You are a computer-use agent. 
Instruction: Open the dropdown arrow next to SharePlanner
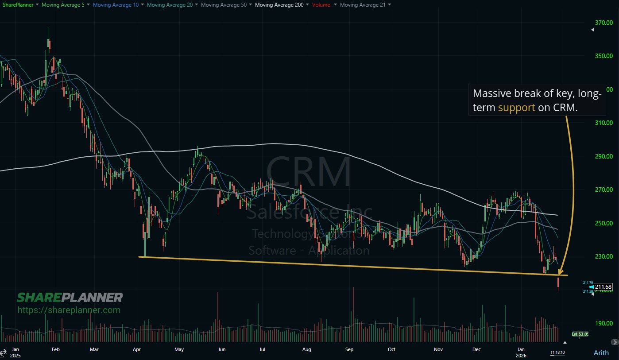click(37, 5)
